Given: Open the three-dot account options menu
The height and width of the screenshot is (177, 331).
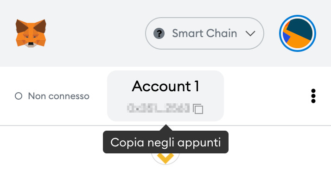Looking at the screenshot, I should [x=313, y=96].
